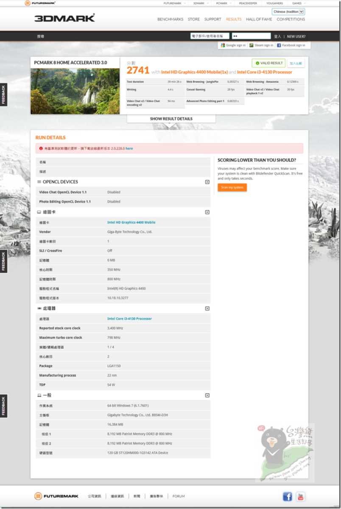The width and height of the screenshot is (341, 509).
Task: Click the 廣告夥伴 footer link
Action: tap(156, 496)
